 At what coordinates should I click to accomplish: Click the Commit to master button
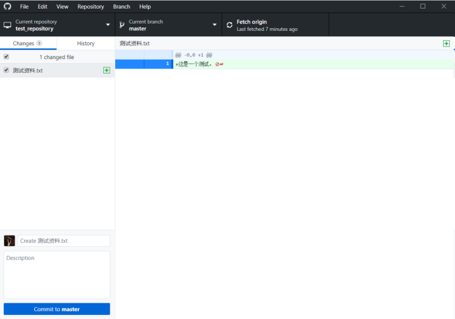57,309
